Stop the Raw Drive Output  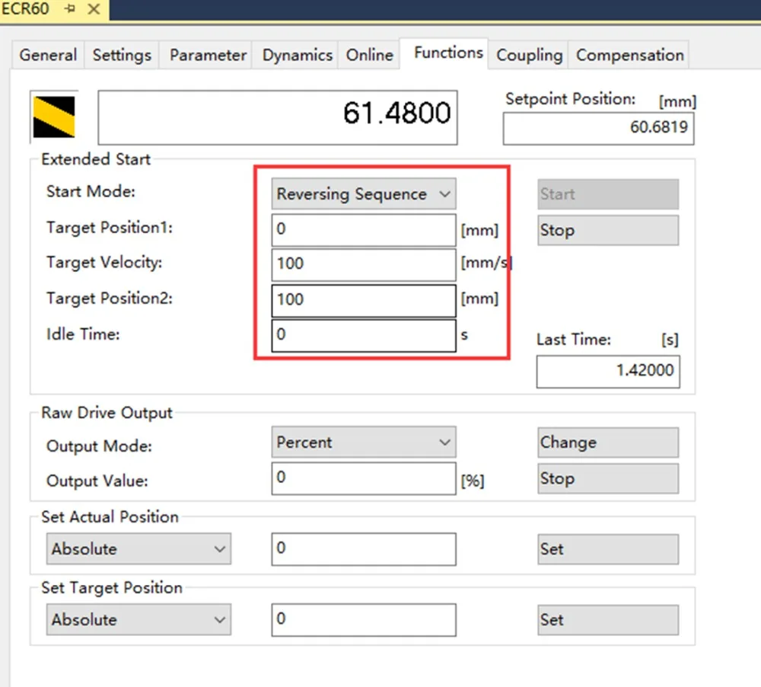coord(607,478)
